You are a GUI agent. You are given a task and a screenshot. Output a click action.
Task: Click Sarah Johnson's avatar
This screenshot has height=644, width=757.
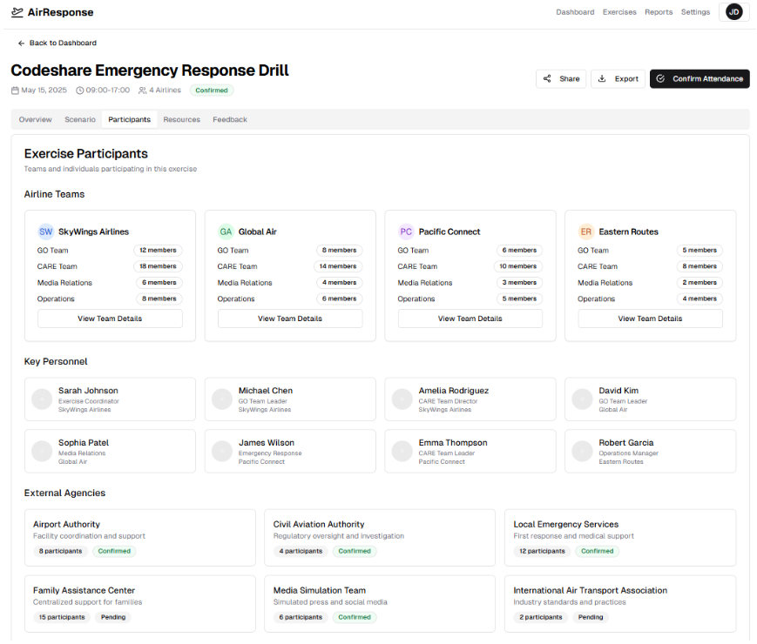42,399
